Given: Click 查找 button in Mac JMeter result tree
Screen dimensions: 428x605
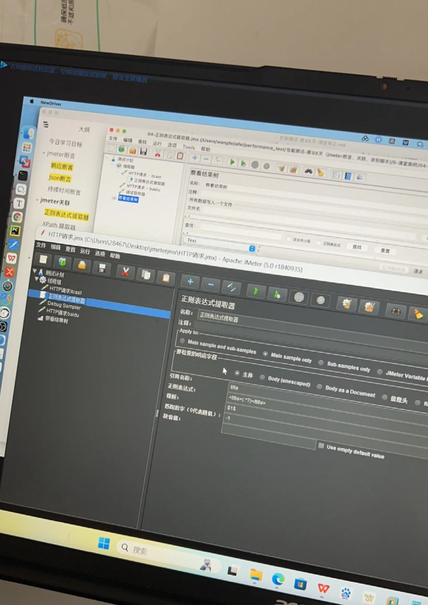Looking at the screenshot, I should 357,247.
